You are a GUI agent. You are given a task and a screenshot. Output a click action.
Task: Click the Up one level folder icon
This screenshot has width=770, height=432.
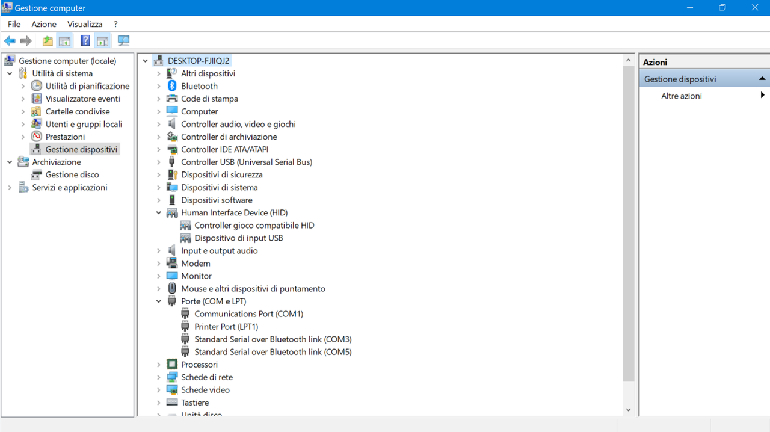point(48,41)
